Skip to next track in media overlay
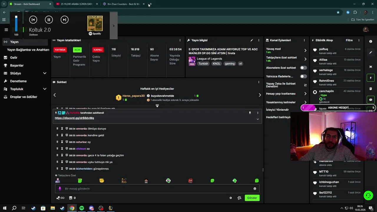The height and width of the screenshot is (212, 377). click(x=65, y=20)
